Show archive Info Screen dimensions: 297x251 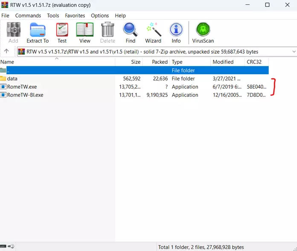[176, 29]
